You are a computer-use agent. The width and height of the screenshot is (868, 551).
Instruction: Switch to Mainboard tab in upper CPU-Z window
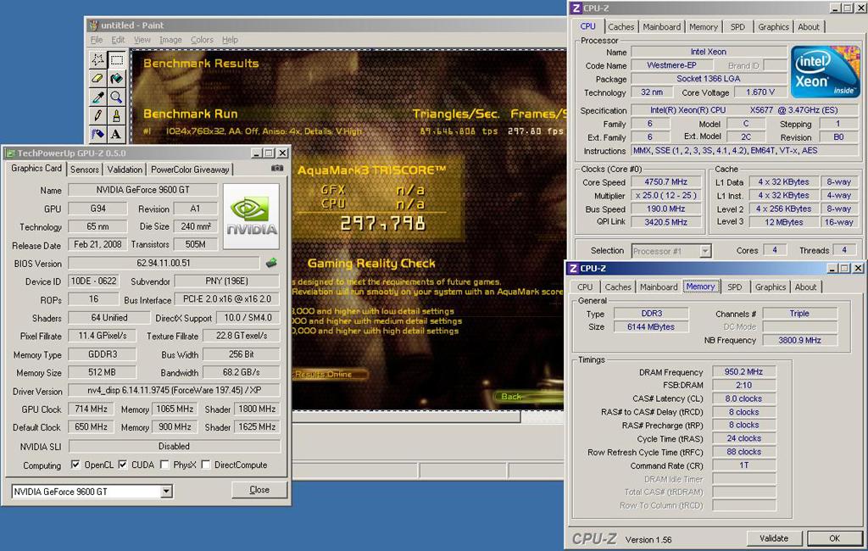(x=661, y=26)
